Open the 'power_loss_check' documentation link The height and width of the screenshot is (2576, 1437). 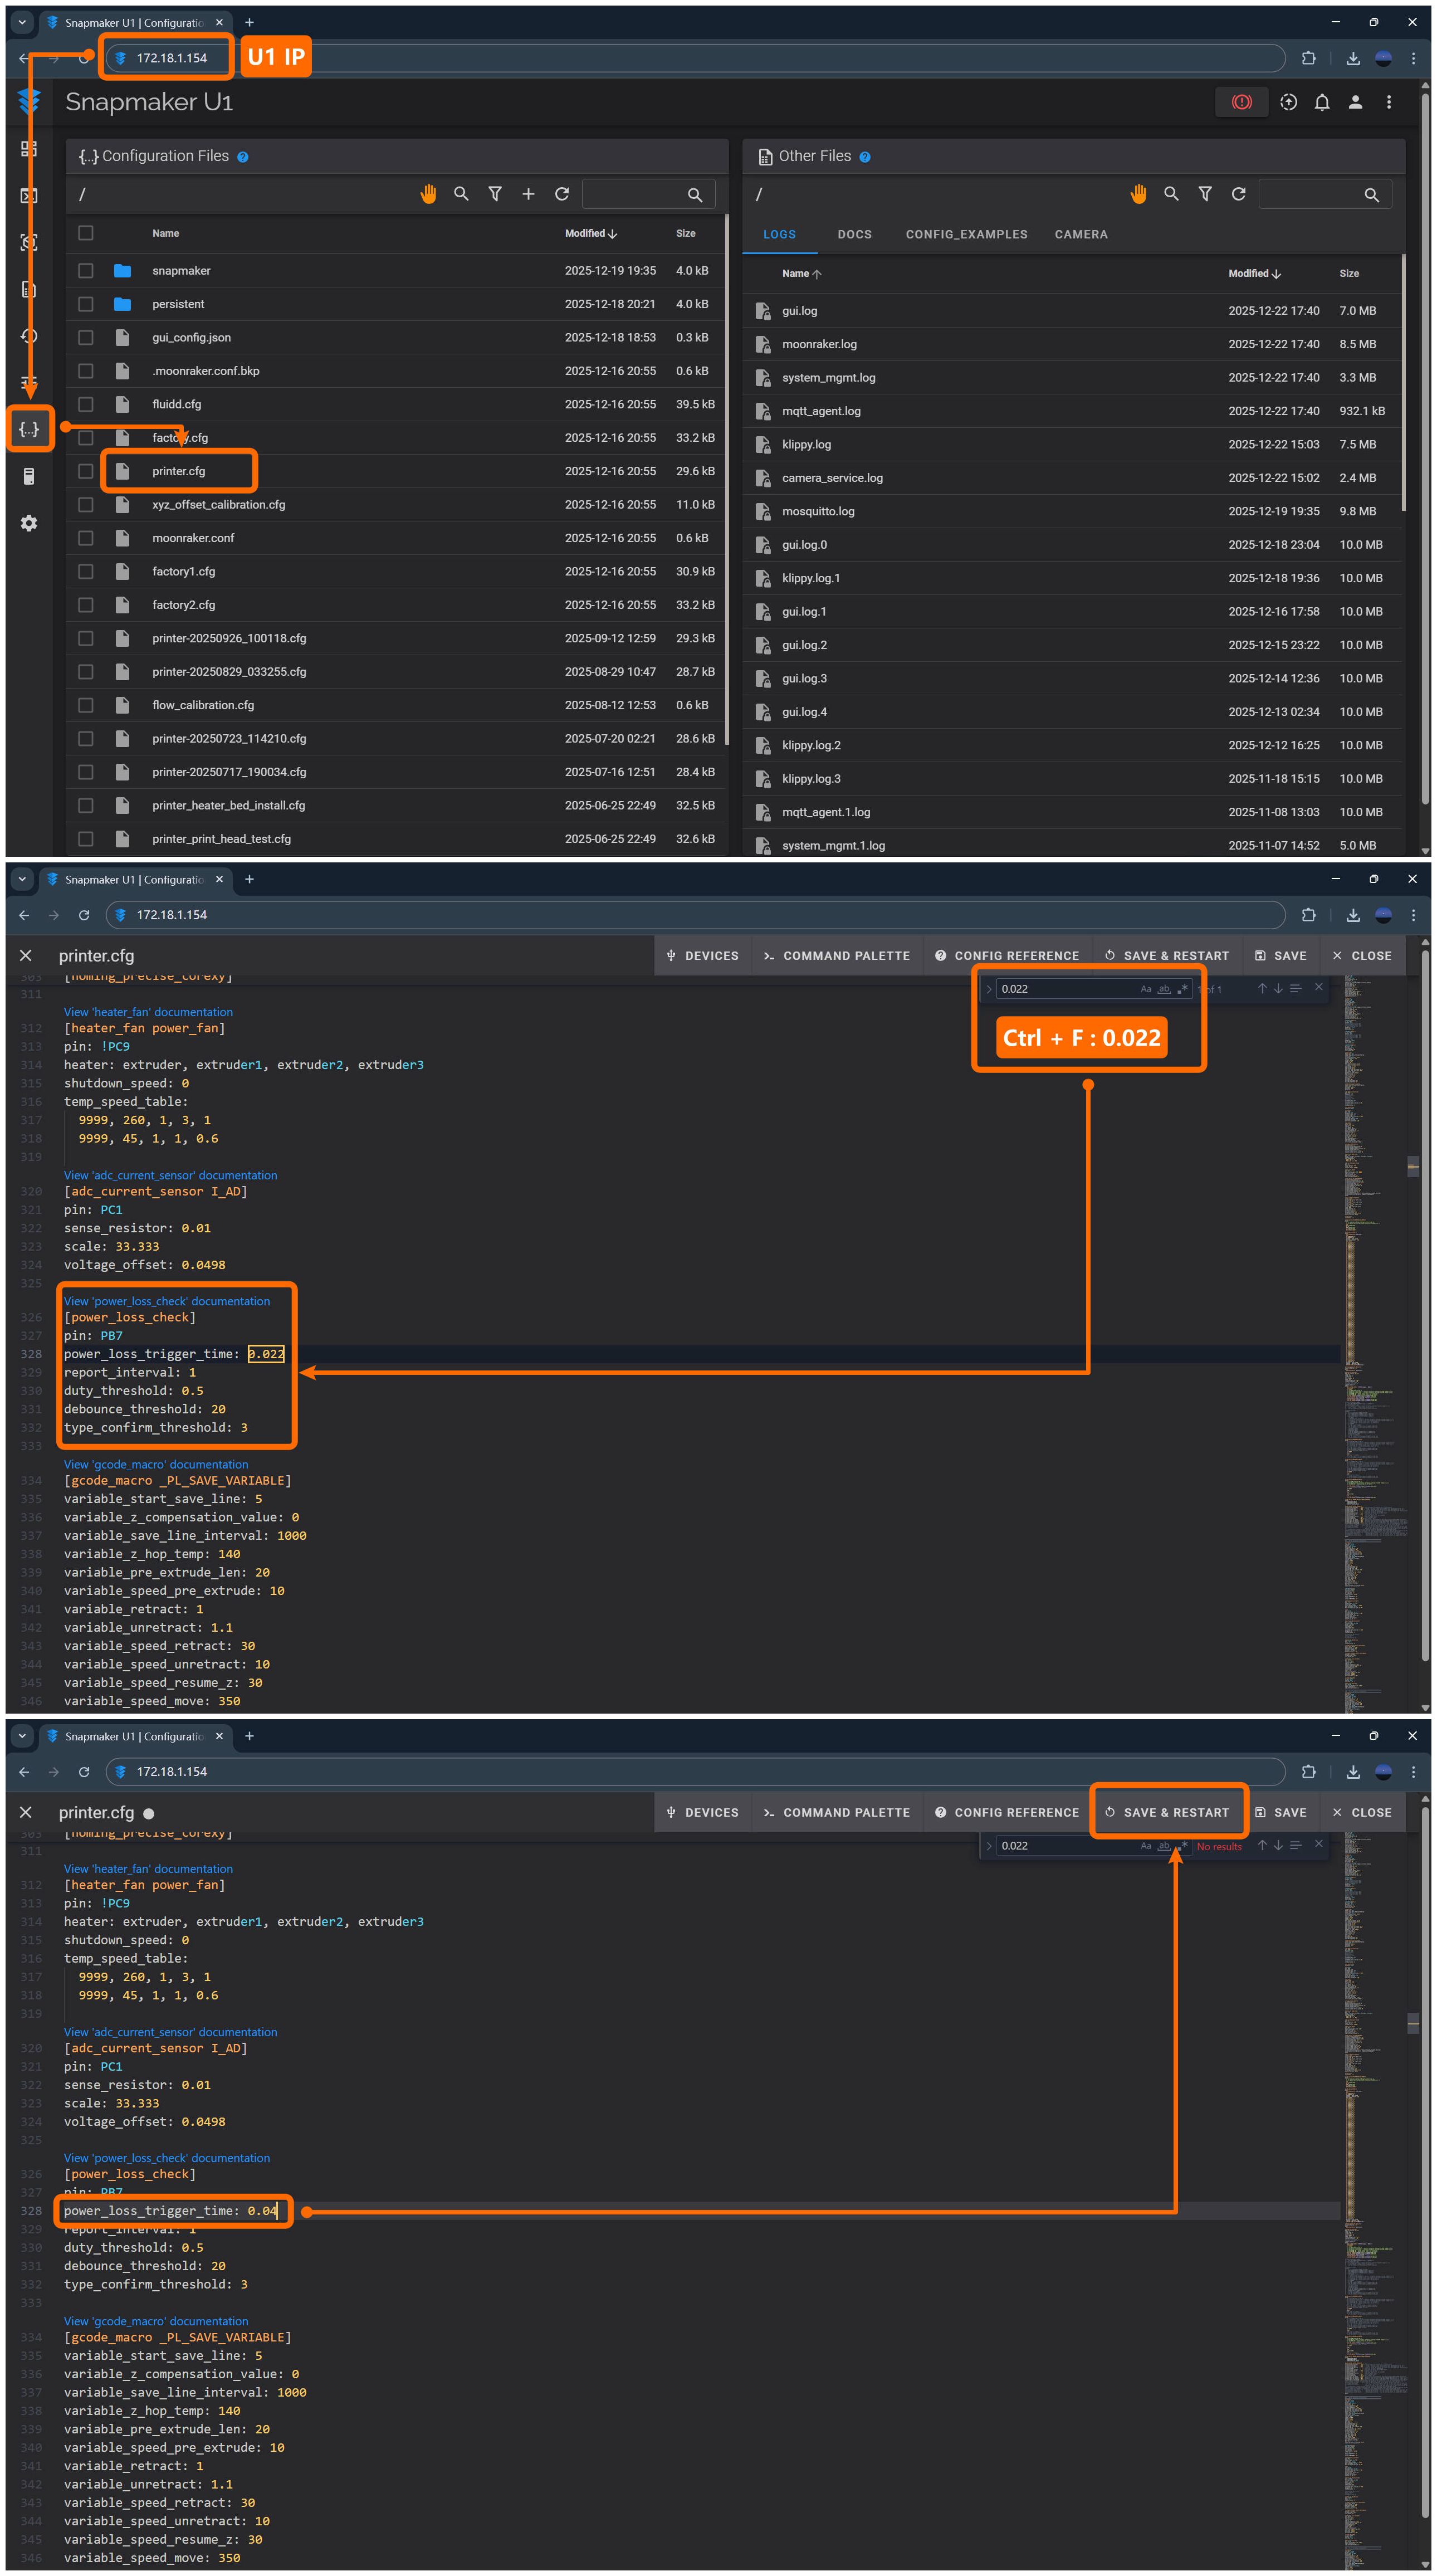[167, 1301]
